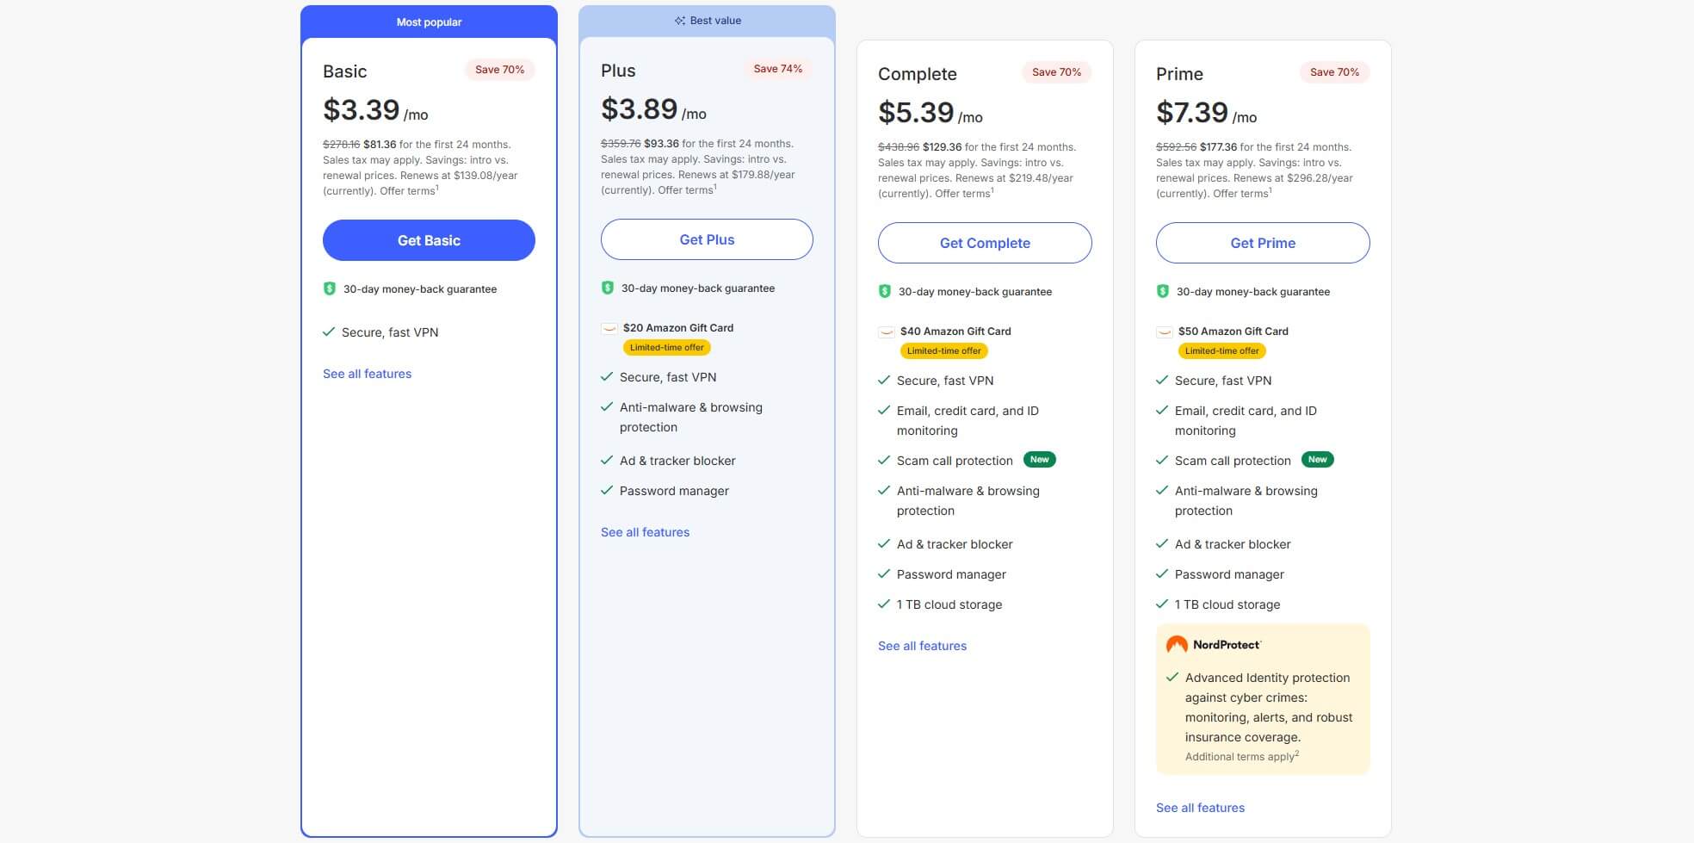The width and height of the screenshot is (1694, 843).
Task: Click the Amazon icon beside $40 Gift Card offer
Action: click(885, 331)
